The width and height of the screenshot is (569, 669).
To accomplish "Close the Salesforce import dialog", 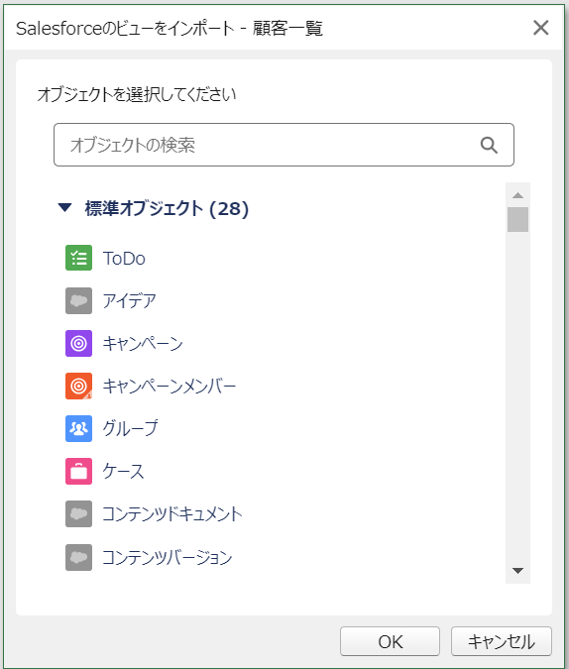I will [541, 28].
